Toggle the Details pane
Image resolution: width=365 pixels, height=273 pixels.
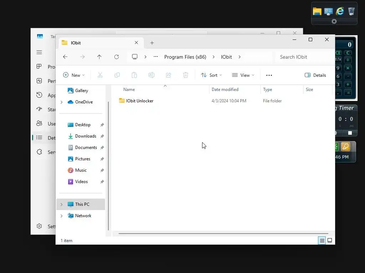pos(315,75)
